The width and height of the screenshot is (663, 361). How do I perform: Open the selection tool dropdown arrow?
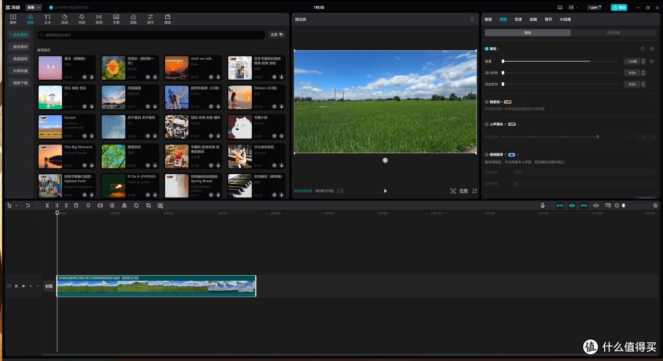(17, 205)
